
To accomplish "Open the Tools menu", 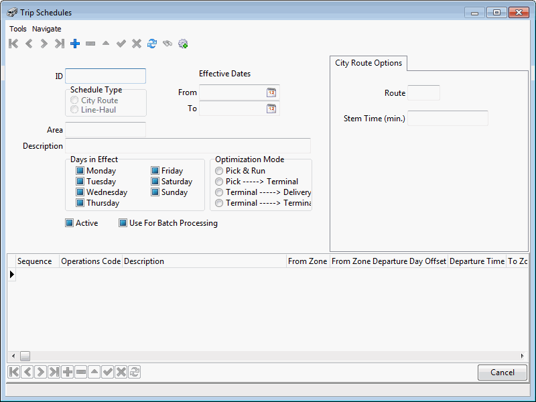I will tap(18, 29).
